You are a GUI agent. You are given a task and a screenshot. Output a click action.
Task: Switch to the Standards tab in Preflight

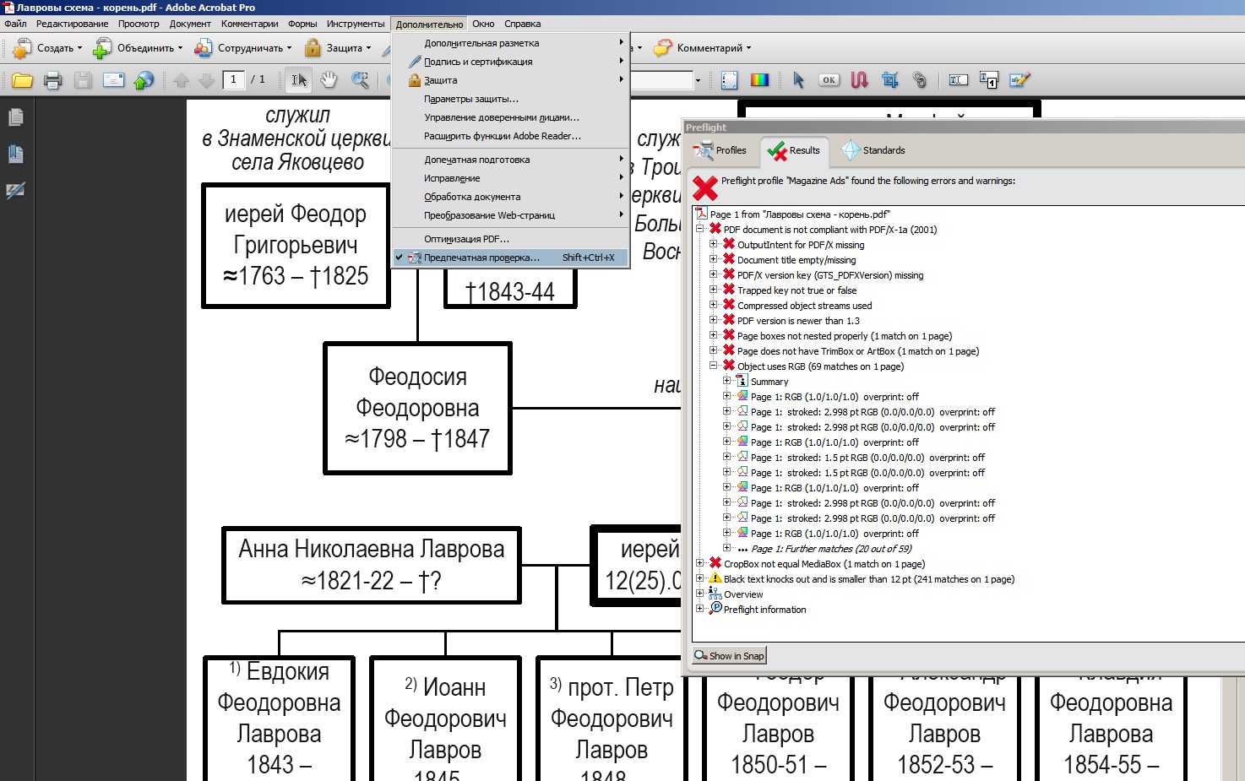click(x=873, y=150)
